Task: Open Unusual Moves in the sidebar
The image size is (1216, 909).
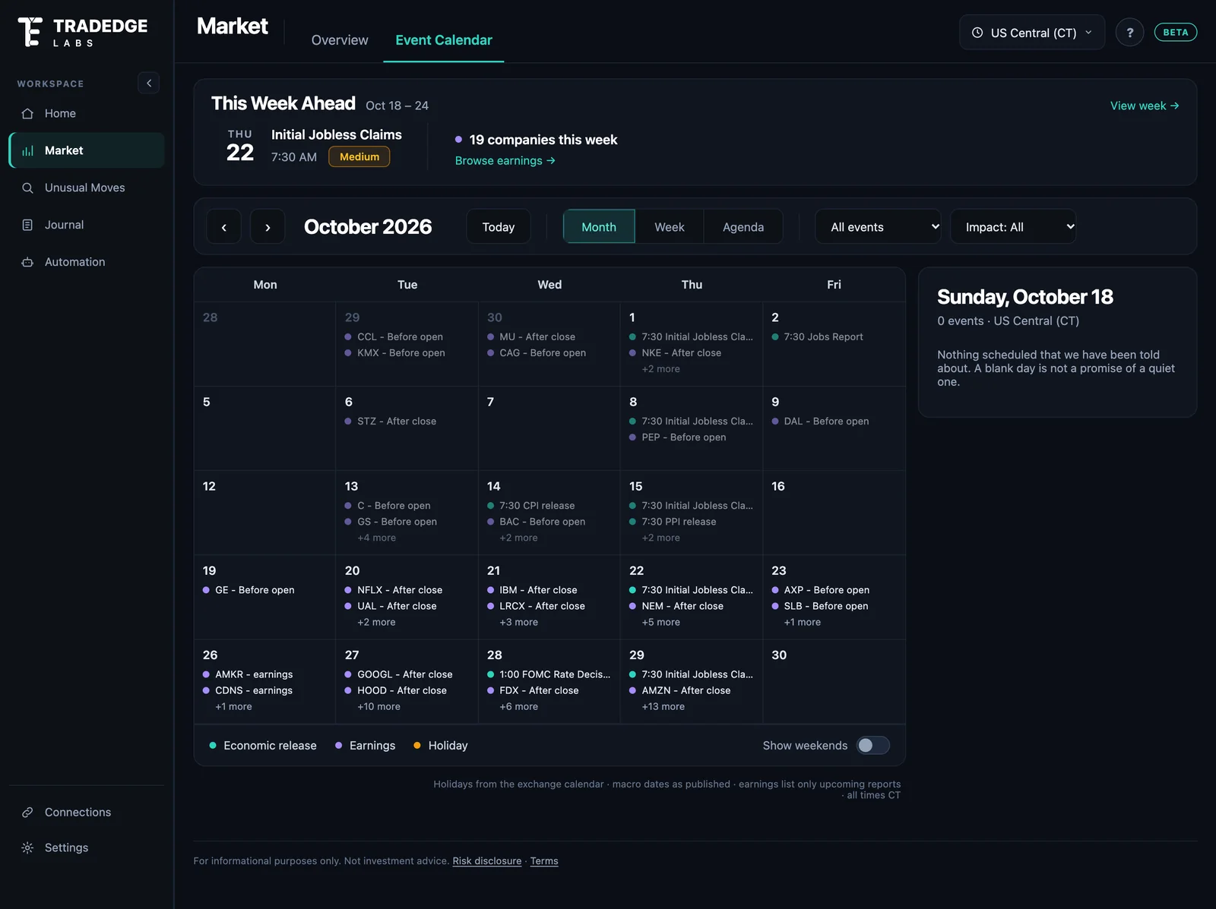Action: 87,188
